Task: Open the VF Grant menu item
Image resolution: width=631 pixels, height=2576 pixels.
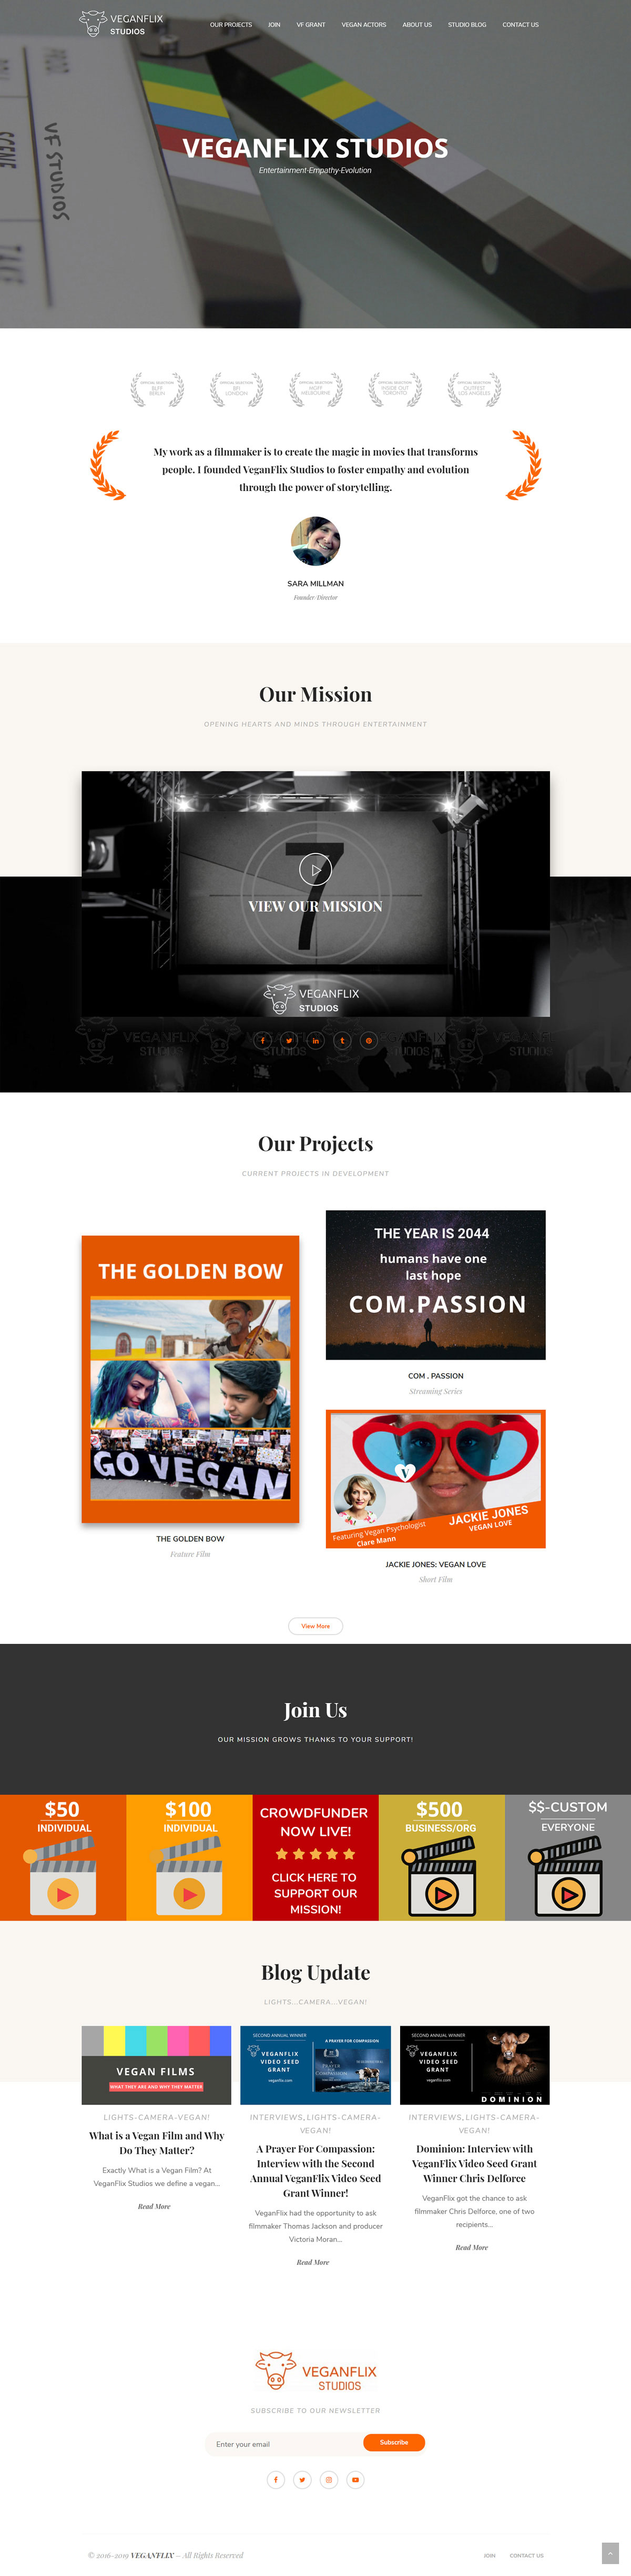Action: click(x=311, y=25)
